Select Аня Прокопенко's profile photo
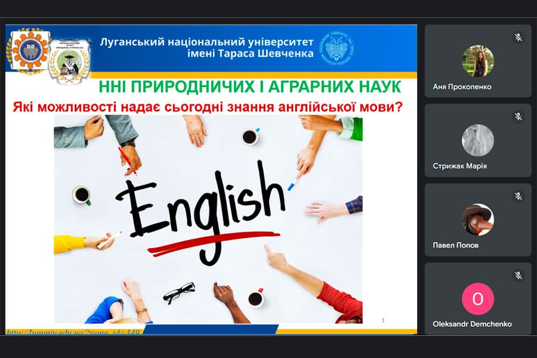The image size is (537, 358). (478, 61)
